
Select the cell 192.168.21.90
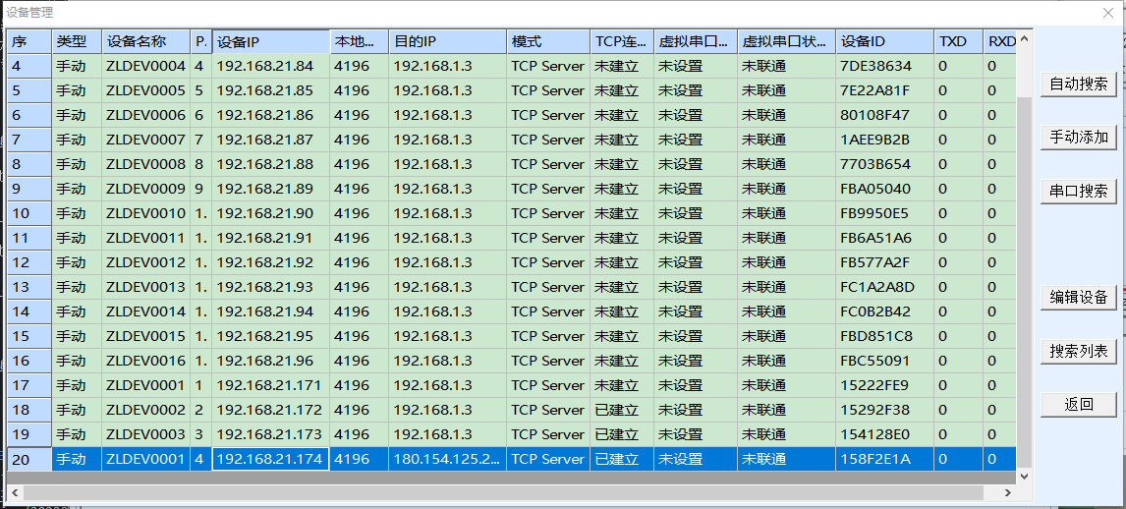pyautogui.click(x=271, y=213)
